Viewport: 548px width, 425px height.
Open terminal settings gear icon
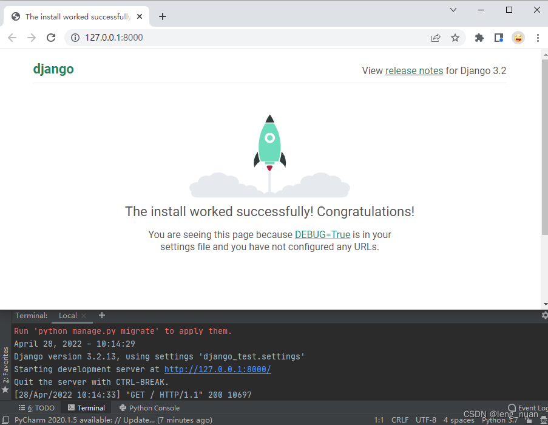pyautogui.click(x=544, y=315)
